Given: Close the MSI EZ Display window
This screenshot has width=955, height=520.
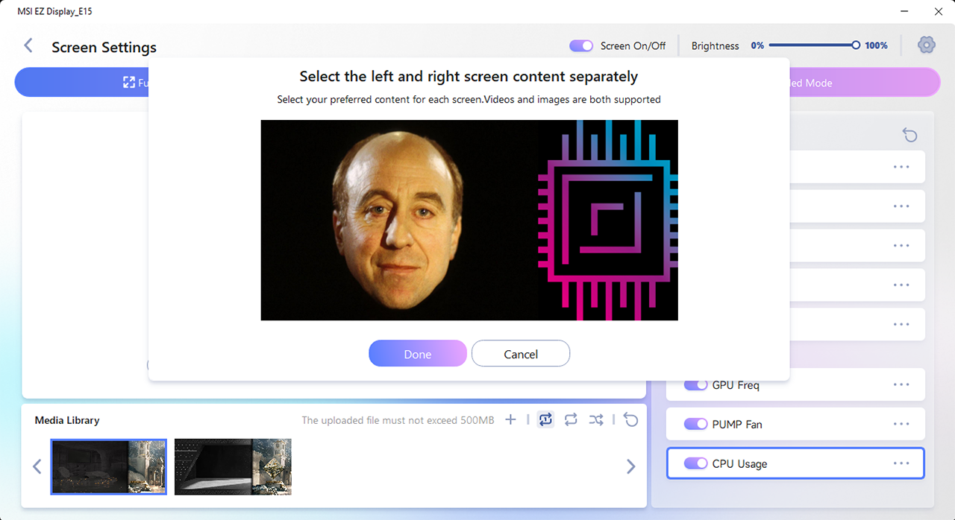Looking at the screenshot, I should [x=938, y=11].
